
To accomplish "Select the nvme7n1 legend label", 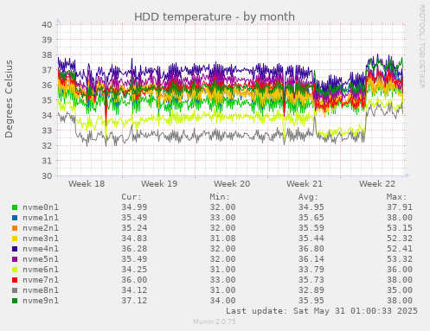I will tap(41, 280).
